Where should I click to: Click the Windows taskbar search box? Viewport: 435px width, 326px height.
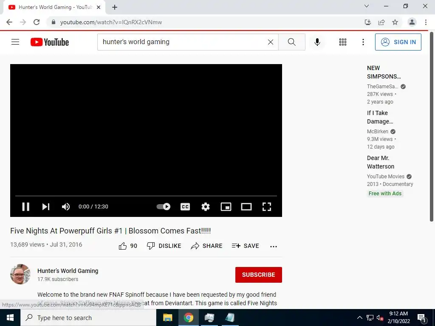88,318
